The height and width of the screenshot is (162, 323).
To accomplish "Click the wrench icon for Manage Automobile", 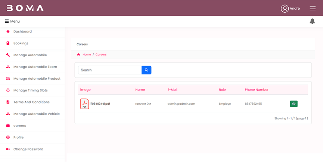I will (x=8, y=55).
